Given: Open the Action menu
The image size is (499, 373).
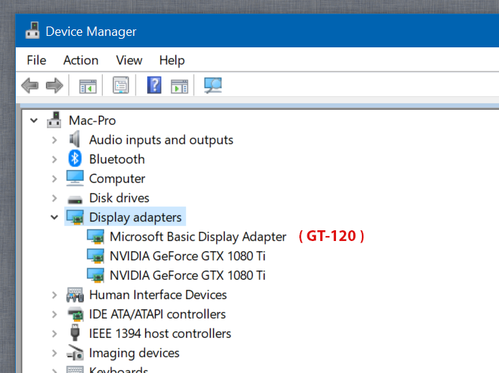Looking at the screenshot, I should [x=81, y=60].
